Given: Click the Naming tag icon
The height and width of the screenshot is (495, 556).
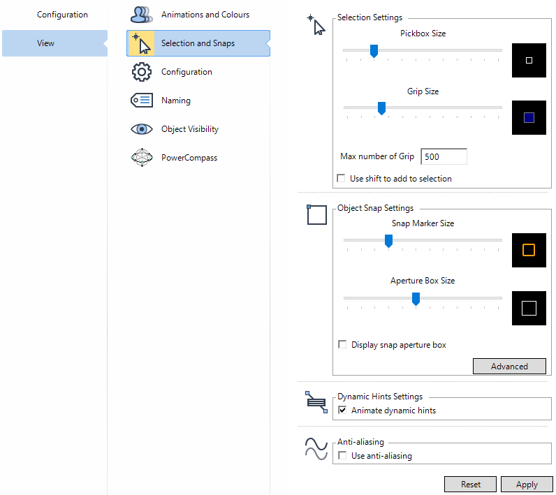Looking at the screenshot, I should [142, 101].
